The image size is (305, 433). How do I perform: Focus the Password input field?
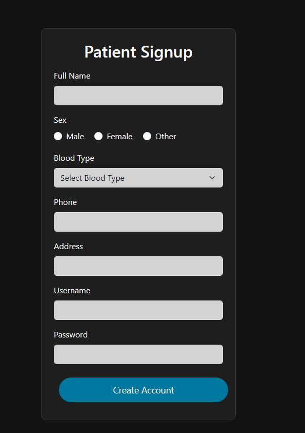[138, 354]
